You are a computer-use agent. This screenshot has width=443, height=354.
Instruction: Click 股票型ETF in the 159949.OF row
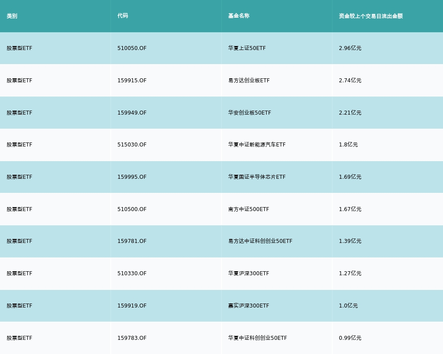point(19,113)
